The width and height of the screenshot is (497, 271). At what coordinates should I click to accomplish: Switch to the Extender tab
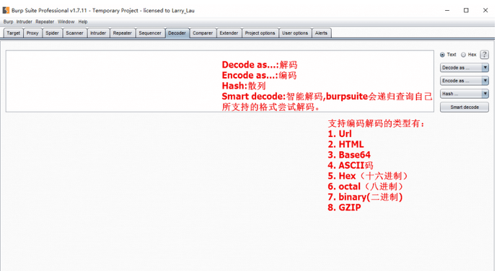click(x=229, y=33)
